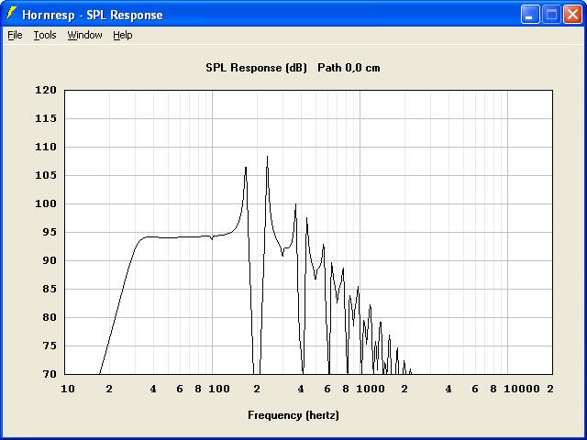This screenshot has width=587, height=440.
Task: Open the Tools menu
Action: [x=45, y=35]
